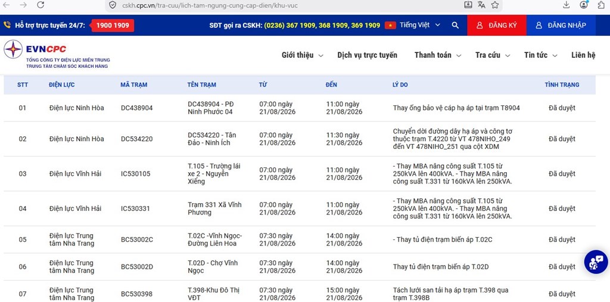The image size is (610, 302).
Task: Expand the Thanh toán menu
Action: pyautogui.click(x=438, y=55)
